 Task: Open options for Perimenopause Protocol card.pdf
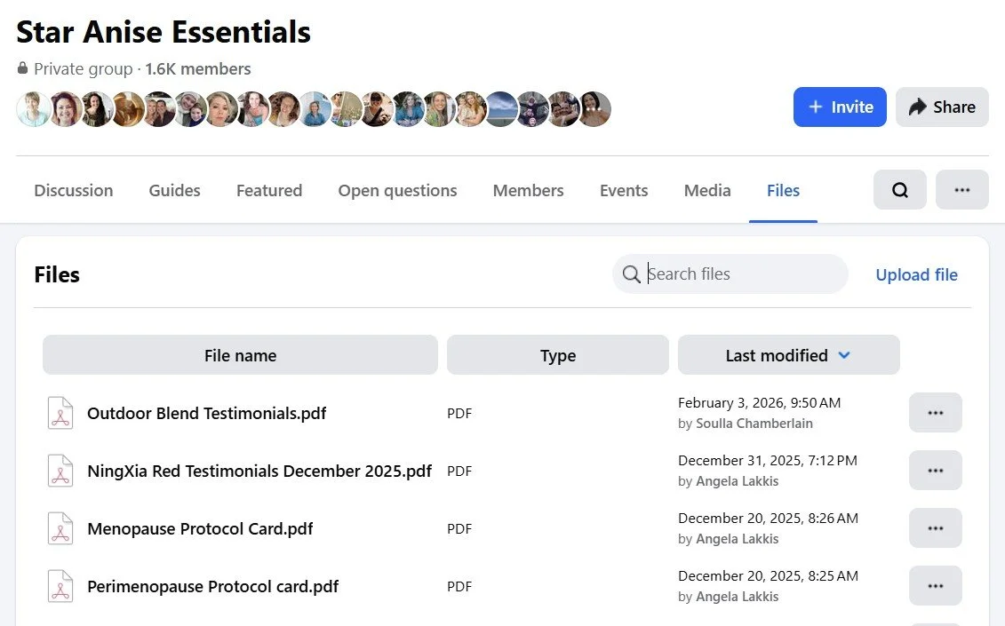click(935, 586)
